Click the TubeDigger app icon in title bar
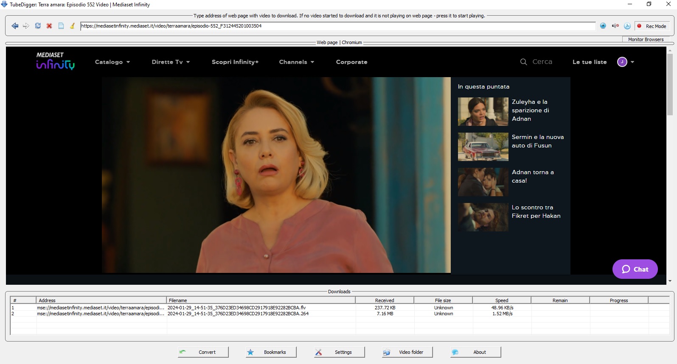 4,4
